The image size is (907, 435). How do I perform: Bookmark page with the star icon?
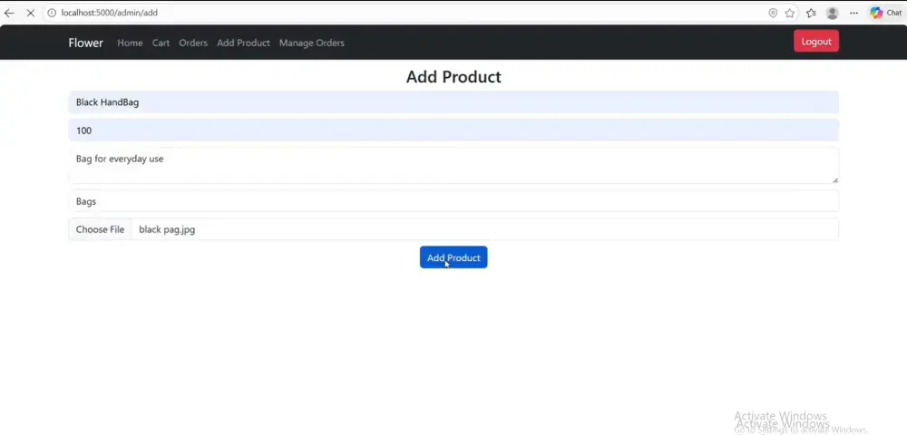pyautogui.click(x=790, y=13)
